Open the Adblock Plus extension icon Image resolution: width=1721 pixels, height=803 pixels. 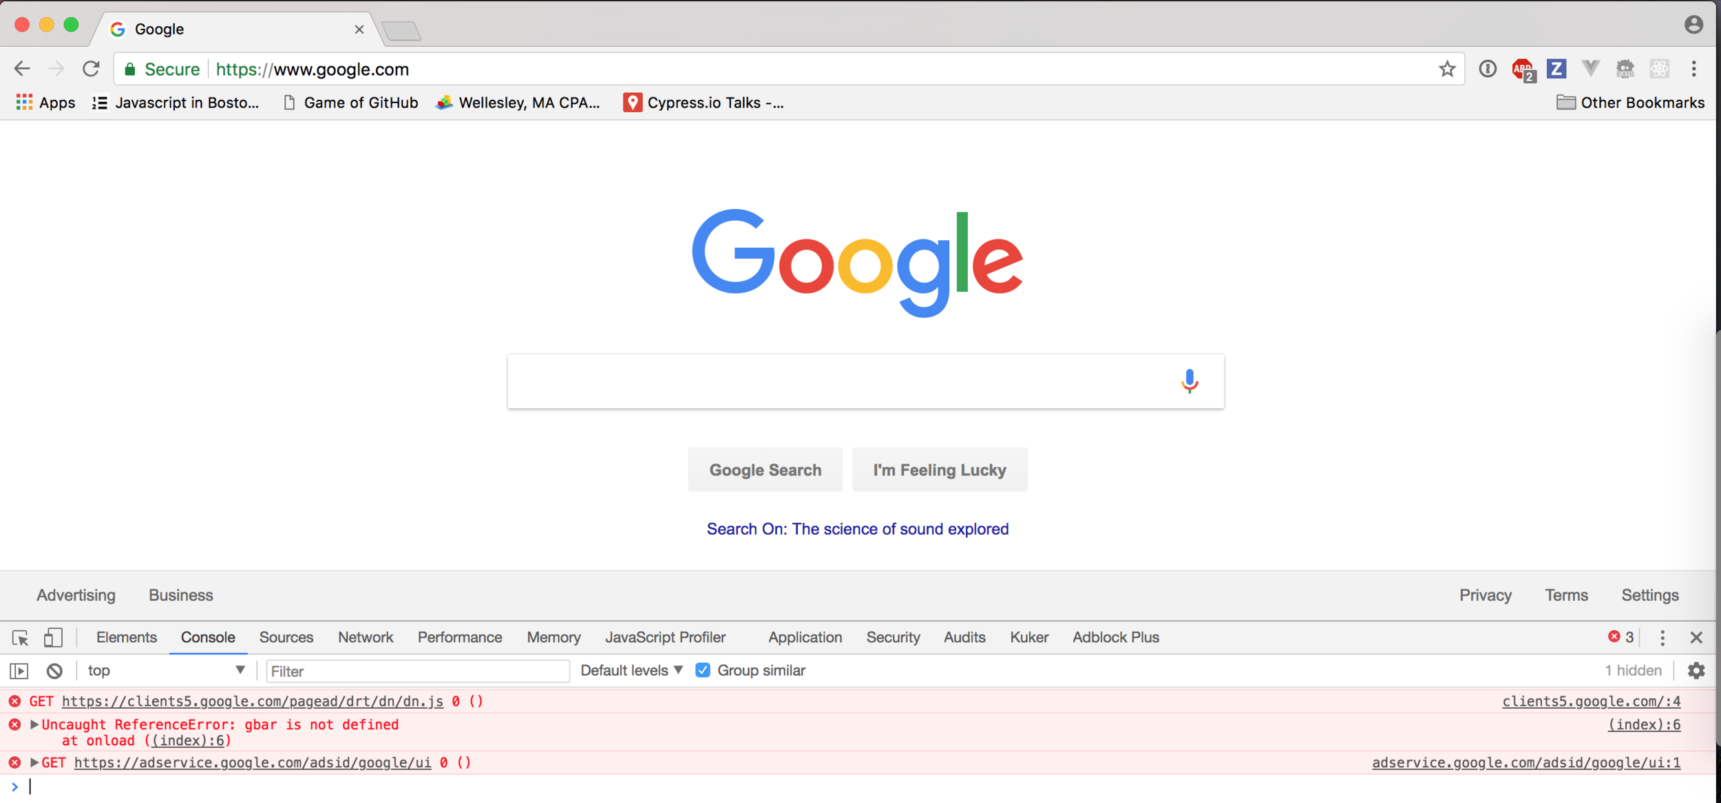pos(1522,69)
